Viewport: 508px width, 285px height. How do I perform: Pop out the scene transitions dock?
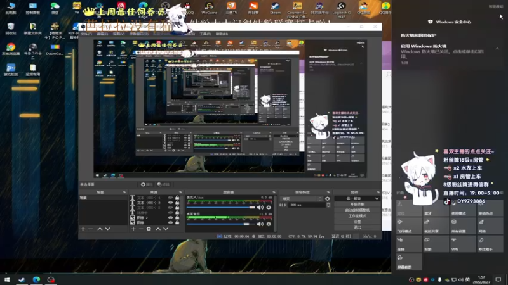point(328,192)
